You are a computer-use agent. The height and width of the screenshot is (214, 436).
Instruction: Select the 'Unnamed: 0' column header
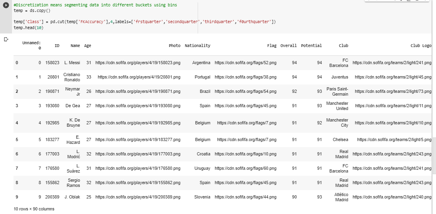pyautogui.click(x=32, y=45)
